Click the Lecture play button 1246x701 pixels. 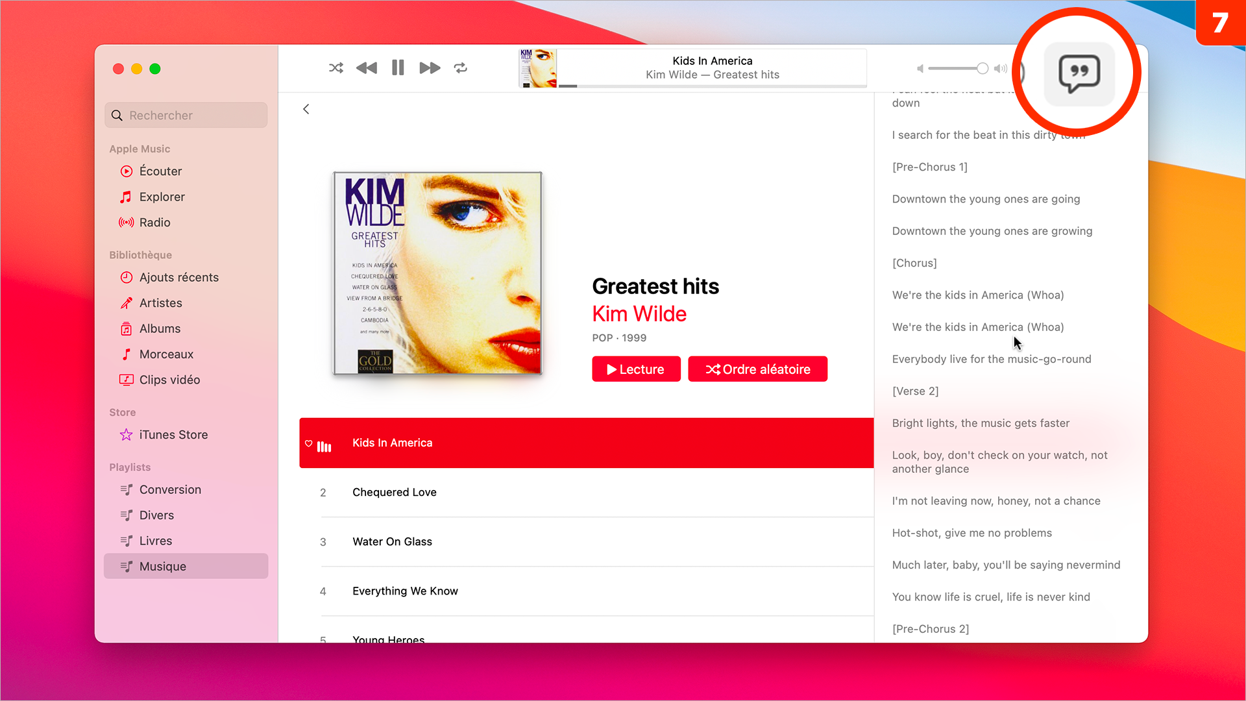(x=636, y=369)
